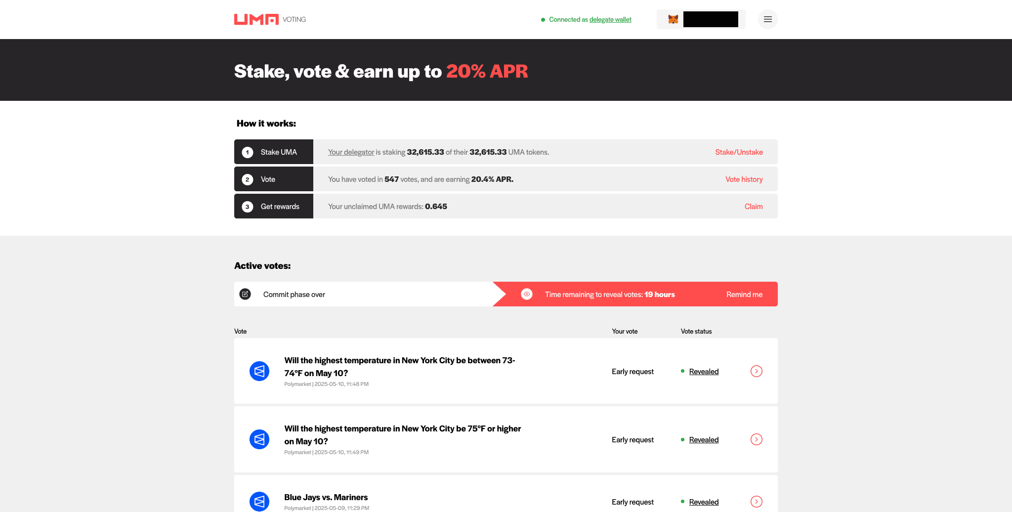1012x512 pixels.
Task: Click the step 3 Get rewards circle icon
Action: [x=247, y=207]
